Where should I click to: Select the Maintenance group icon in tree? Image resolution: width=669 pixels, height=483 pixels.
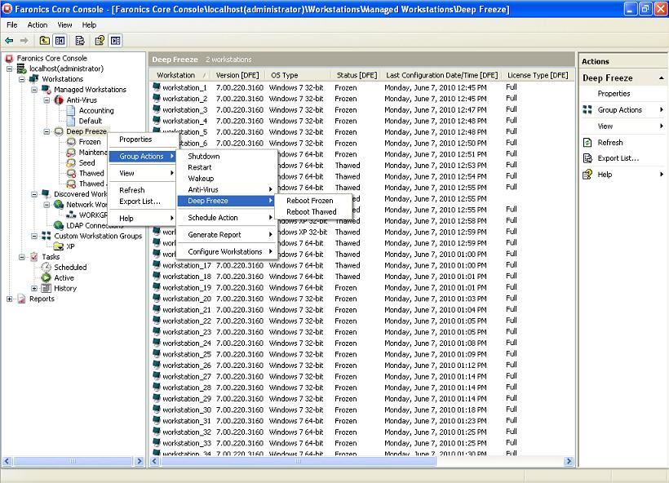click(x=71, y=153)
